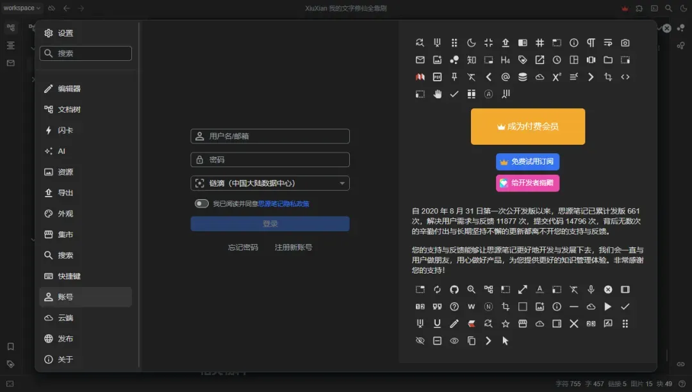The width and height of the screenshot is (692, 392).
Task: Open 集市 settings section
Action: coord(86,234)
